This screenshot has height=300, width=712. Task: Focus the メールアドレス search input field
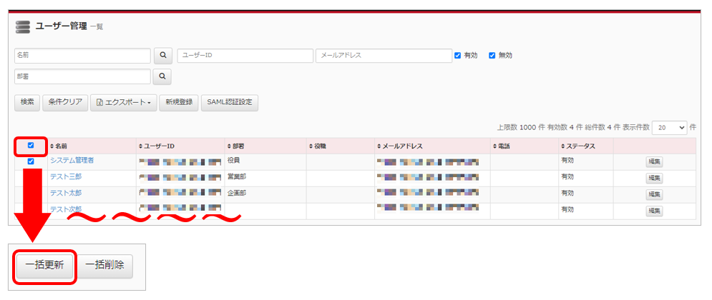[x=384, y=56]
